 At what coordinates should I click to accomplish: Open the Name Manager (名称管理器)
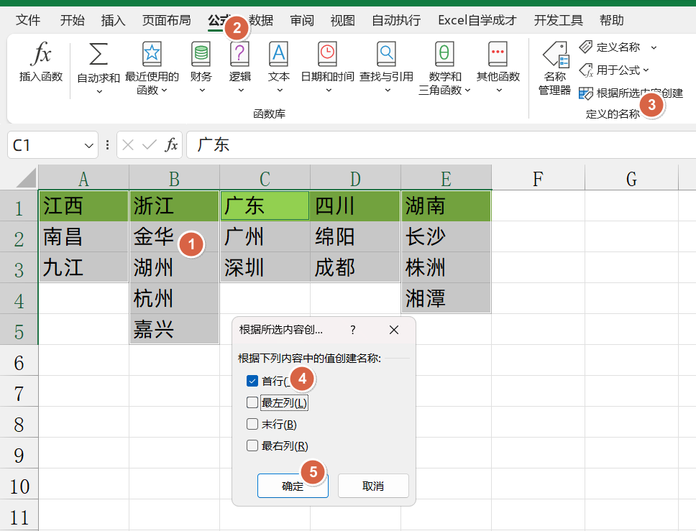pyautogui.click(x=554, y=68)
